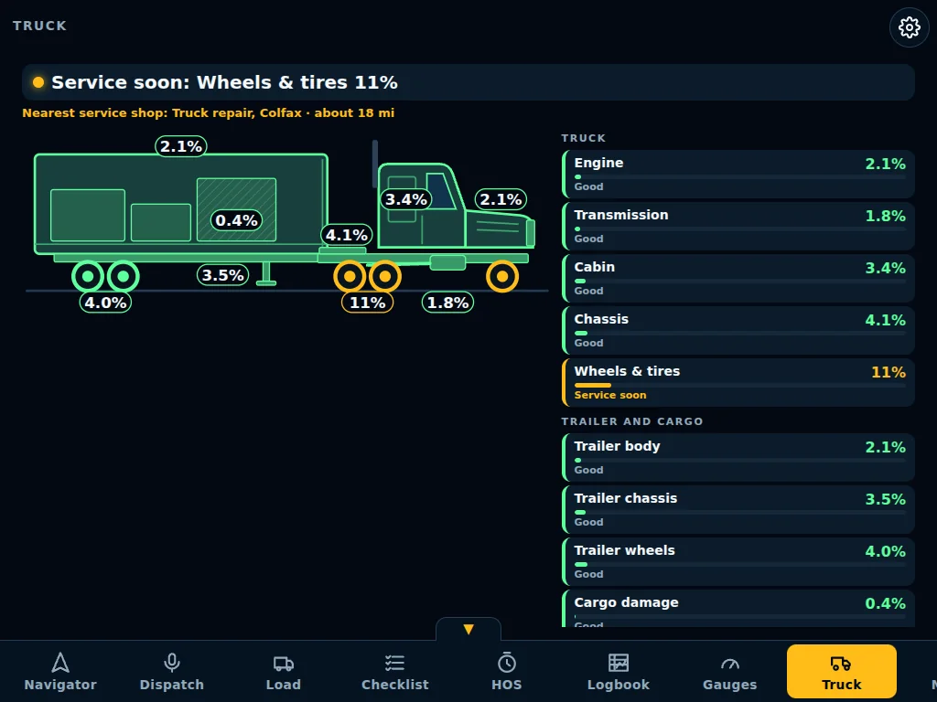Select the Cargo damage row
This screenshot has width=937, height=702.
738,609
